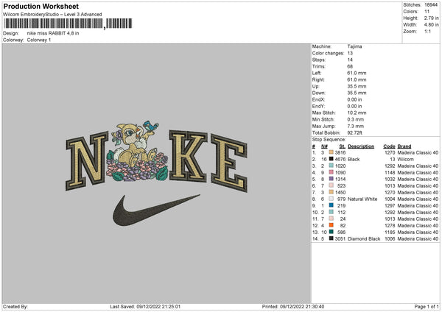Image resolution: width=442 pixels, height=312 pixels.
Task: Click the 'Created By:' footer label
Action: [x=15, y=307]
